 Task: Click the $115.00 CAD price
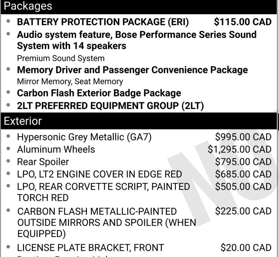(243, 22)
